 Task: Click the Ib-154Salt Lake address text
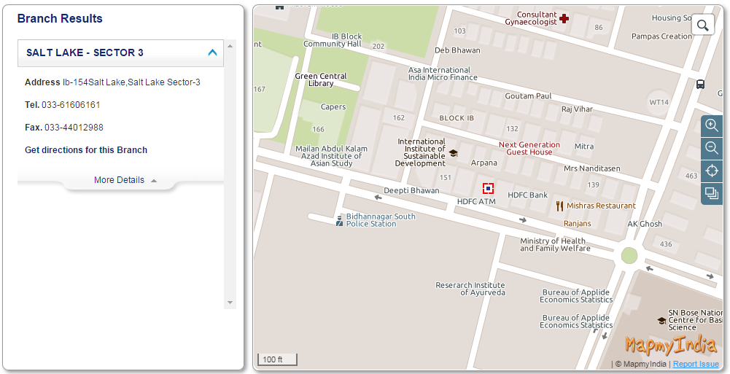(131, 82)
